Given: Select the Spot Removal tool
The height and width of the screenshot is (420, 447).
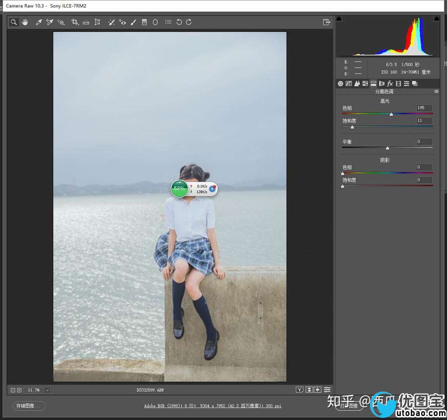Looking at the screenshot, I should click(x=111, y=22).
